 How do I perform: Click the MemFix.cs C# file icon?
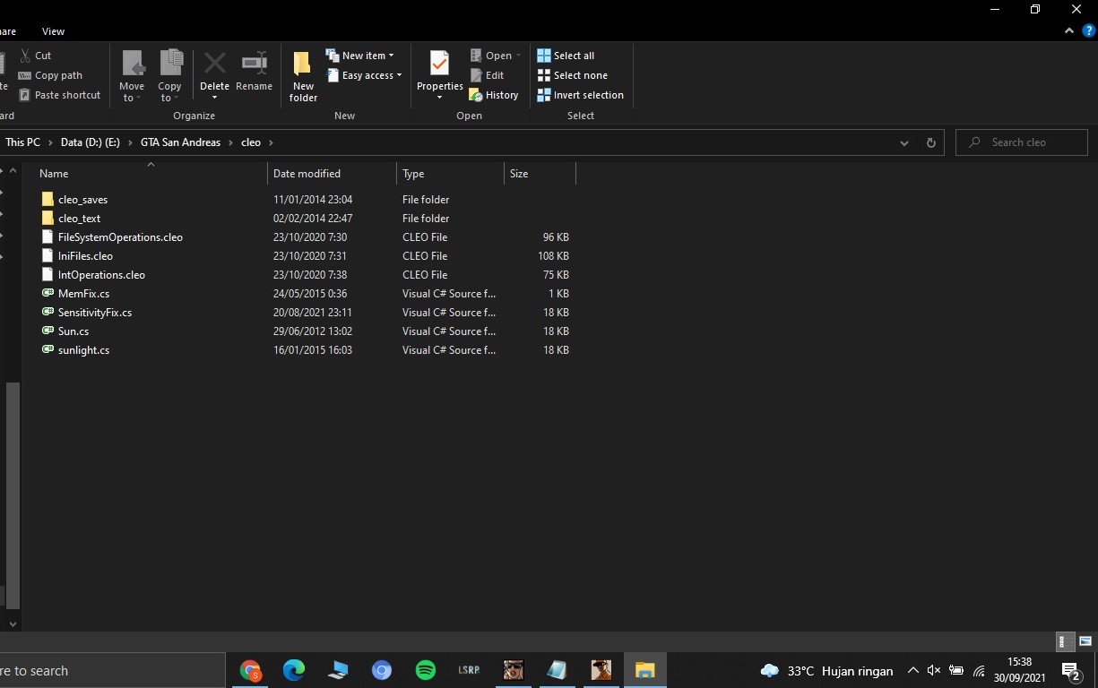click(48, 293)
